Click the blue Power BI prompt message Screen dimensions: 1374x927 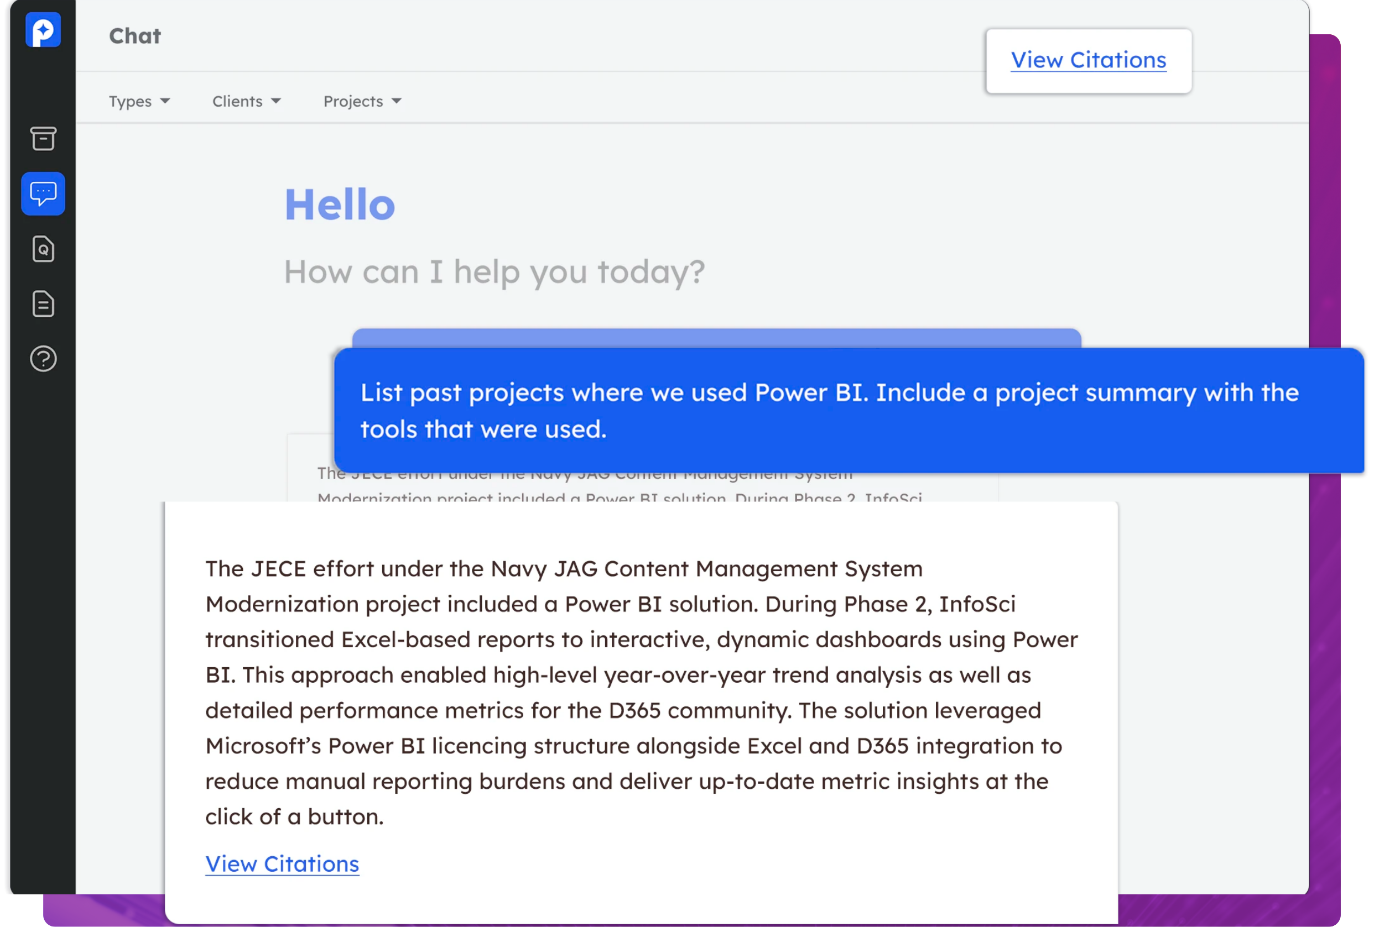tap(849, 411)
